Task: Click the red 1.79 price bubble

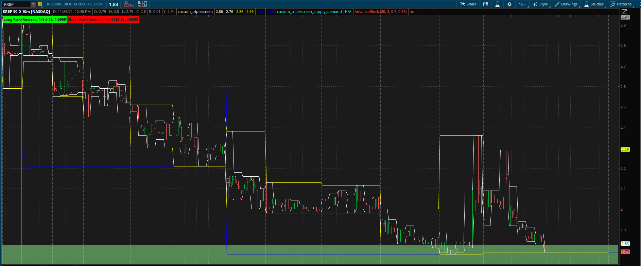Action: [x=625, y=252]
